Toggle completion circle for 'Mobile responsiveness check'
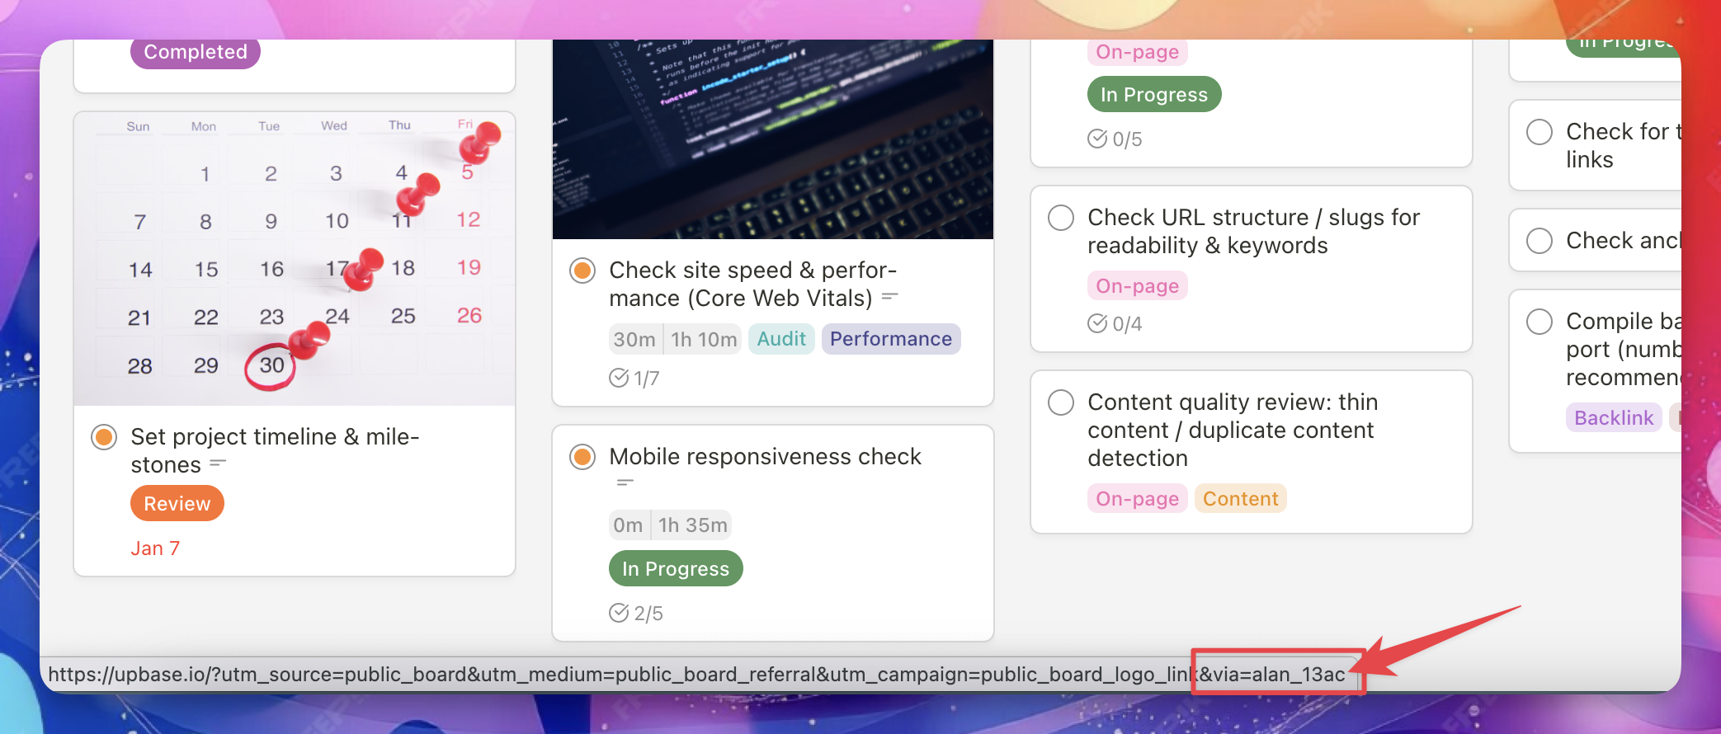The height and width of the screenshot is (734, 1721). click(x=582, y=457)
